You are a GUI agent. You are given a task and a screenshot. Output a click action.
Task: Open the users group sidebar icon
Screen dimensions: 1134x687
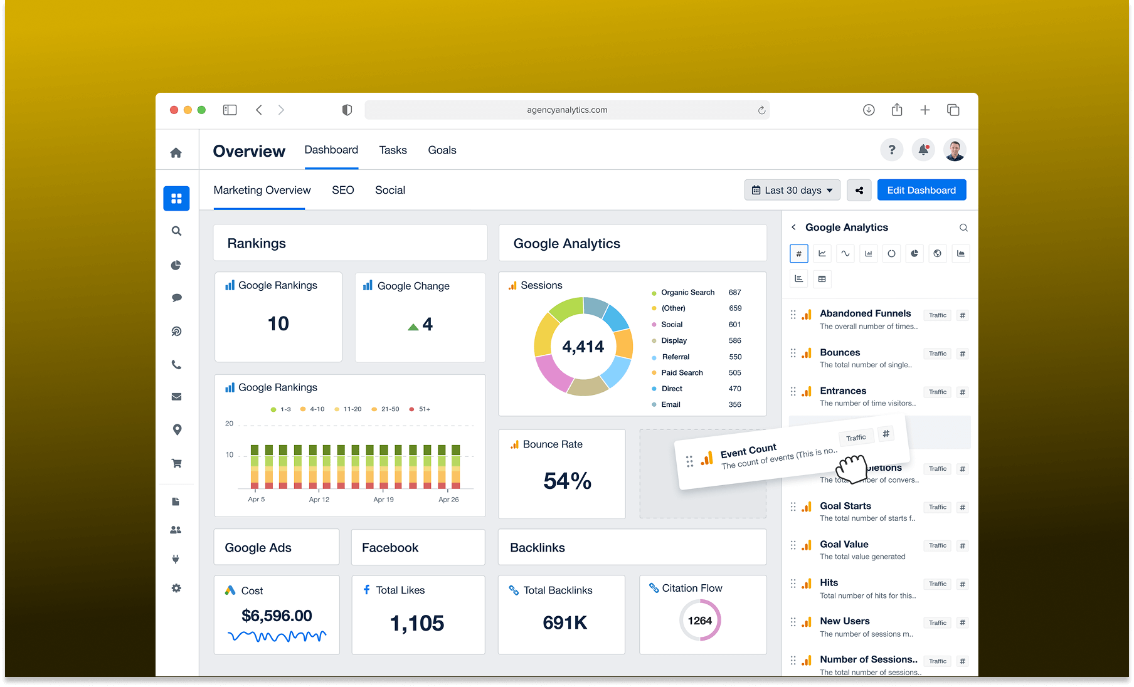176,530
